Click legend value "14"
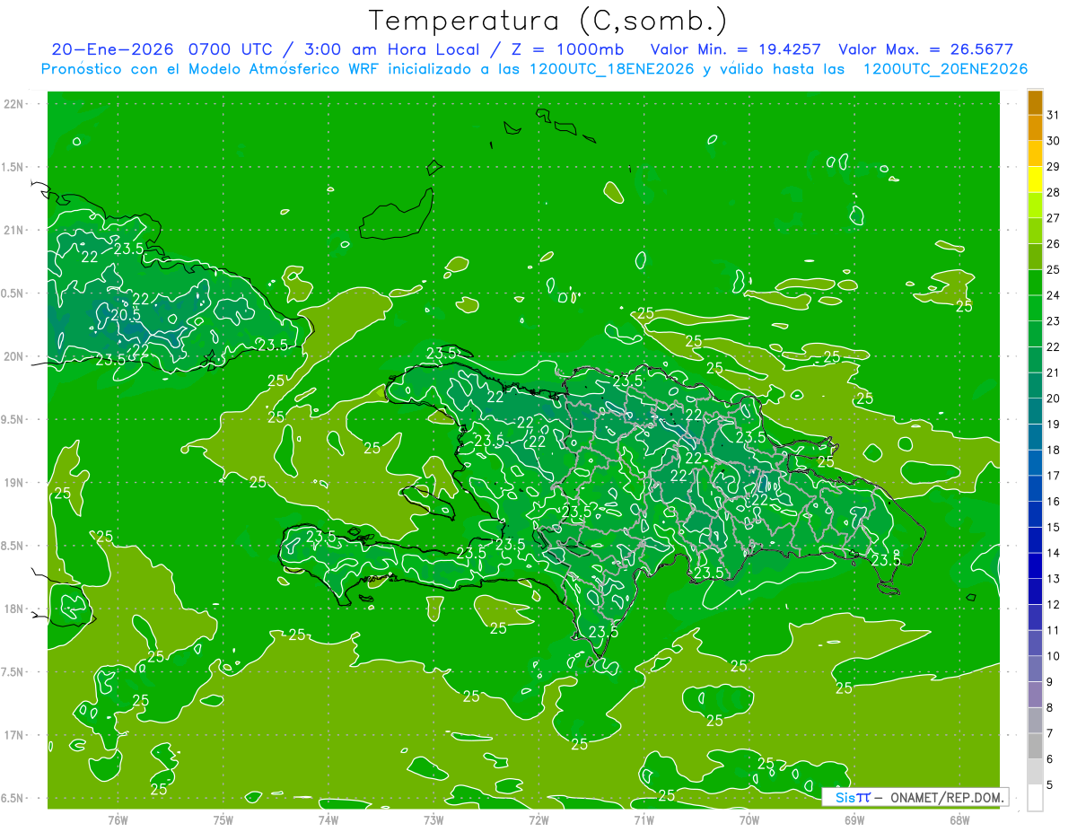 click(1054, 553)
